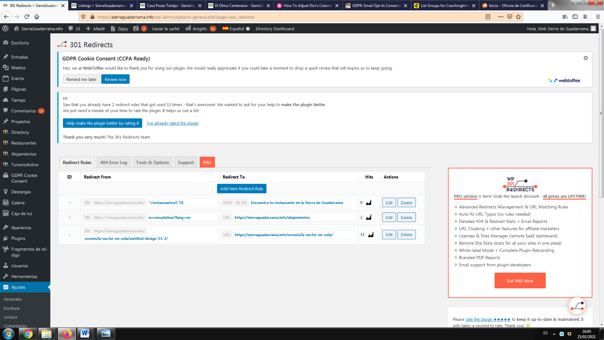Click I've already rated the plugin link
Viewport: 604px width, 340px height.
173,123
